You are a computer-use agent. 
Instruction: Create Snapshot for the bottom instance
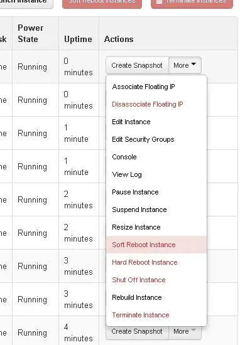(137, 332)
